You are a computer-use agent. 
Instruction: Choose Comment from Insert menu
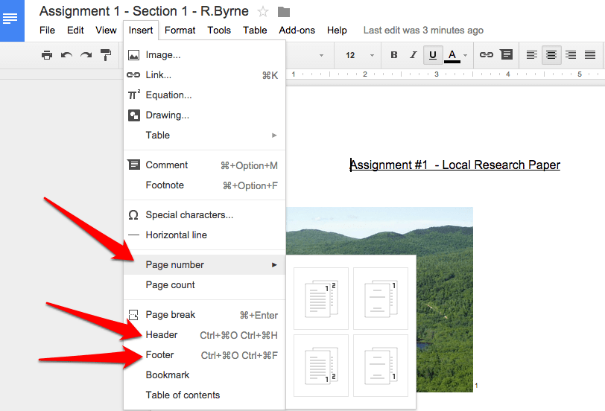(x=204, y=165)
